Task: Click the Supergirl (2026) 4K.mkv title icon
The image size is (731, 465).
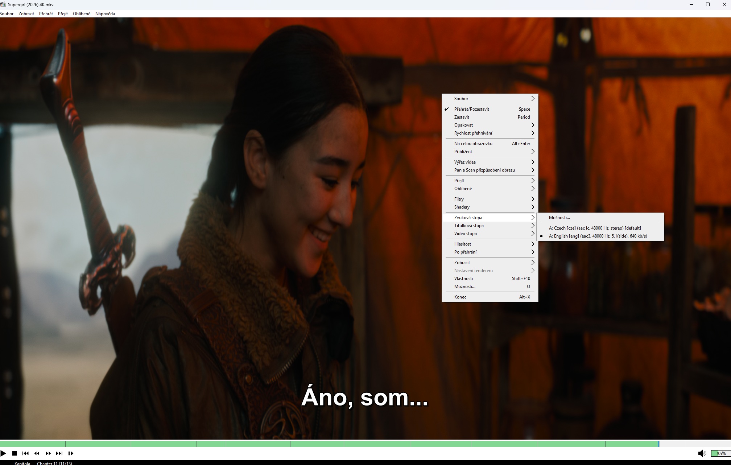Action: pos(3,4)
